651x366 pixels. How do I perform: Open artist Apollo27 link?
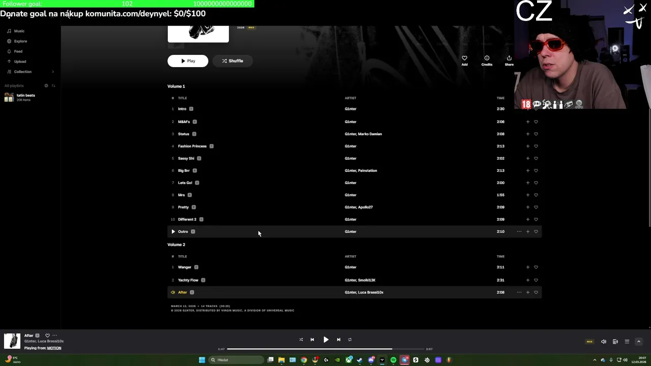pyautogui.click(x=366, y=207)
